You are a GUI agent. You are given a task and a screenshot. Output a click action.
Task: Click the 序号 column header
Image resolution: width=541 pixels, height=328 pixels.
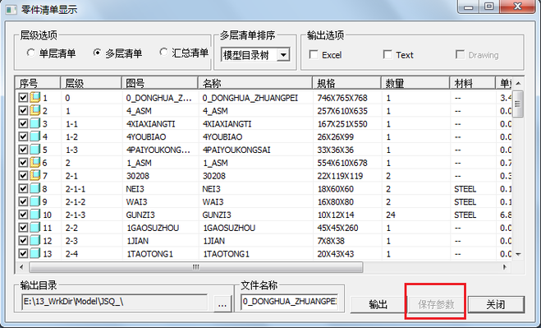coord(38,83)
